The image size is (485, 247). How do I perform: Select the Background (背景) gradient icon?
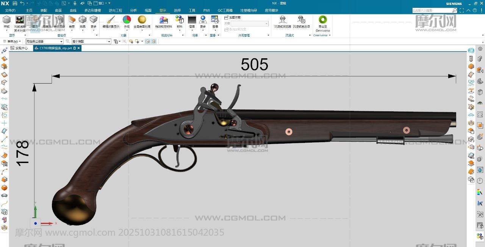click(x=192, y=20)
